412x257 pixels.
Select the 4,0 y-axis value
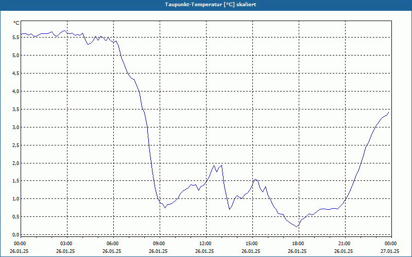click(x=16, y=91)
